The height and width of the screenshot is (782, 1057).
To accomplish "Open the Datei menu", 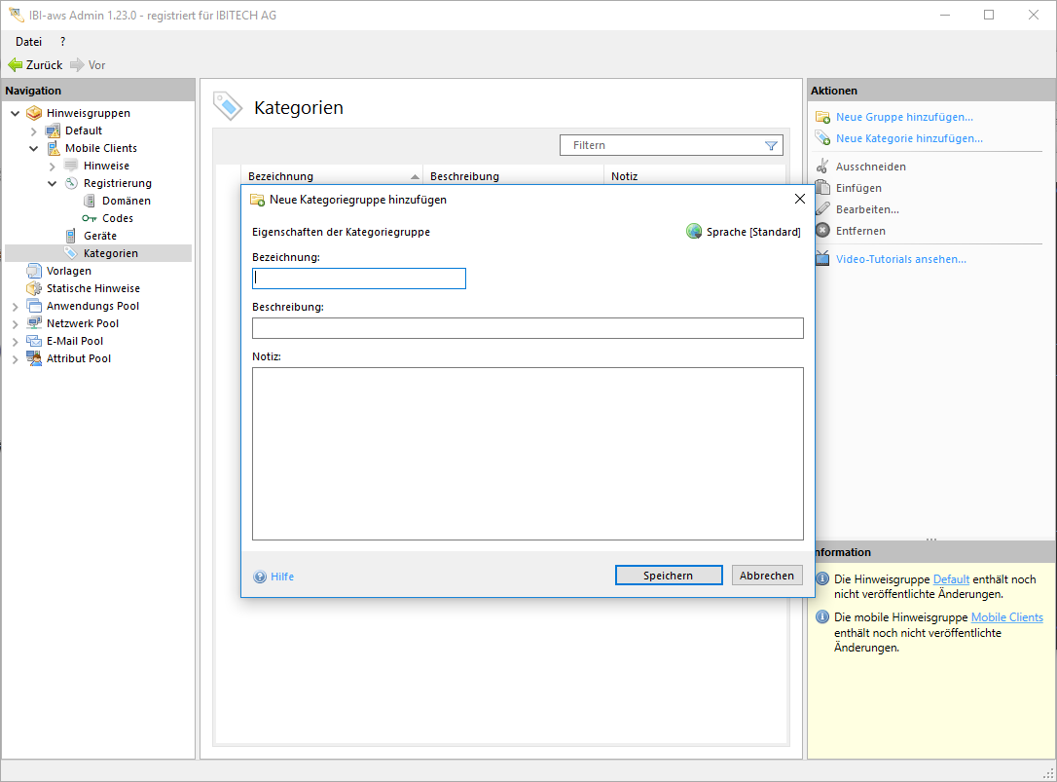I will (29, 42).
